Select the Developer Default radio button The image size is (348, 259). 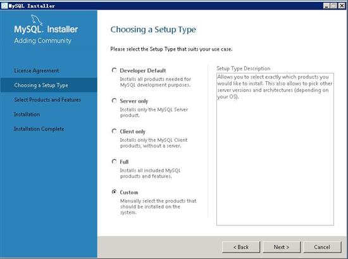click(x=114, y=70)
